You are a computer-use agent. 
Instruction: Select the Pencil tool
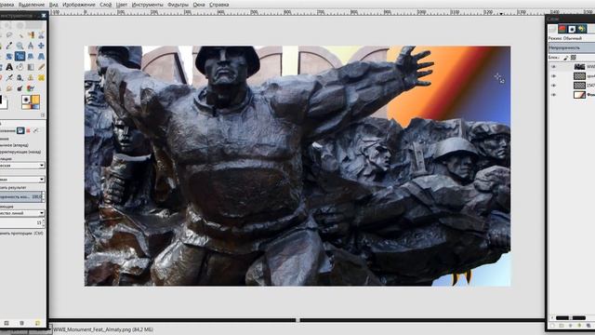point(41,67)
